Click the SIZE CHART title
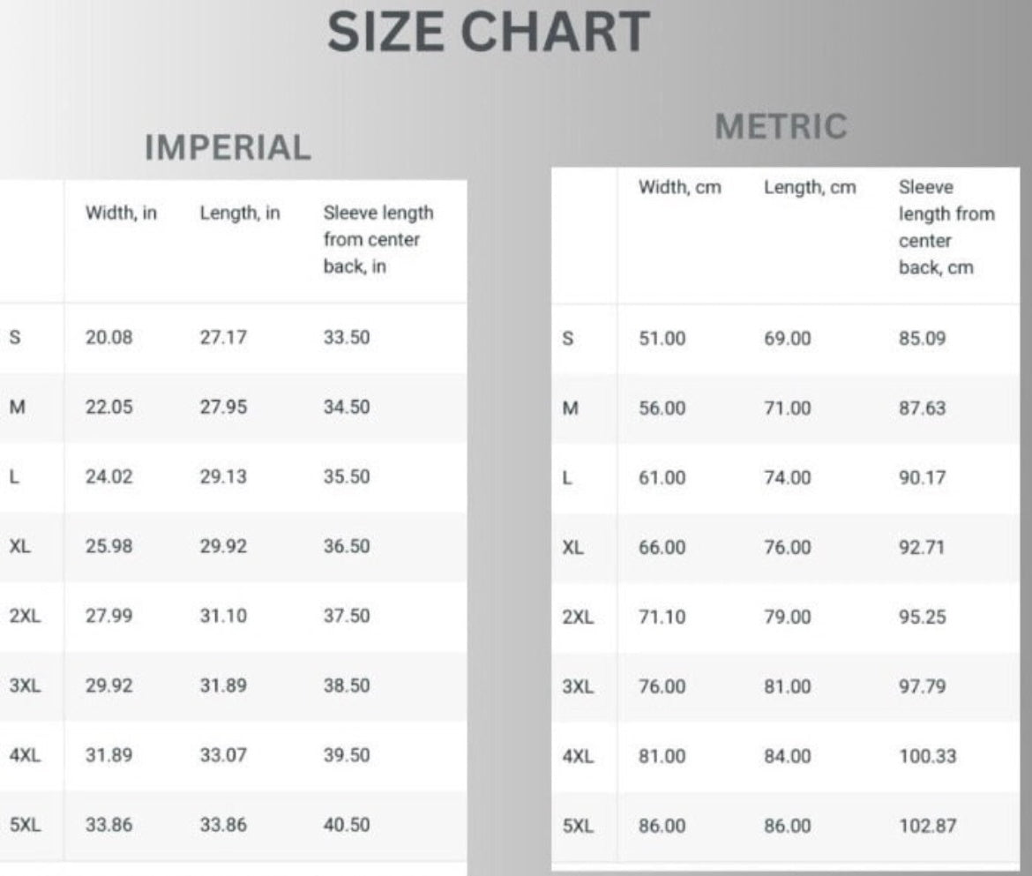 (x=488, y=33)
